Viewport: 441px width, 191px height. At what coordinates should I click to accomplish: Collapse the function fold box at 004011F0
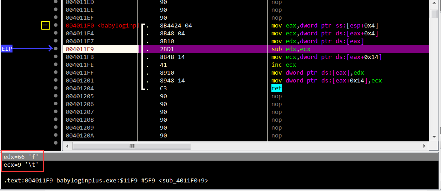45,25
